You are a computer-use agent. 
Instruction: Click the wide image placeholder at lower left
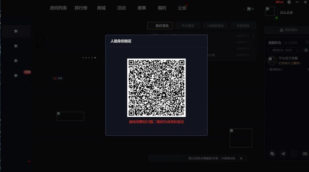click(70, 116)
